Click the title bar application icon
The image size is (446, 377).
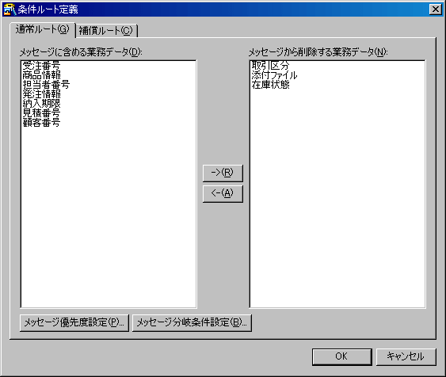click(x=10, y=10)
